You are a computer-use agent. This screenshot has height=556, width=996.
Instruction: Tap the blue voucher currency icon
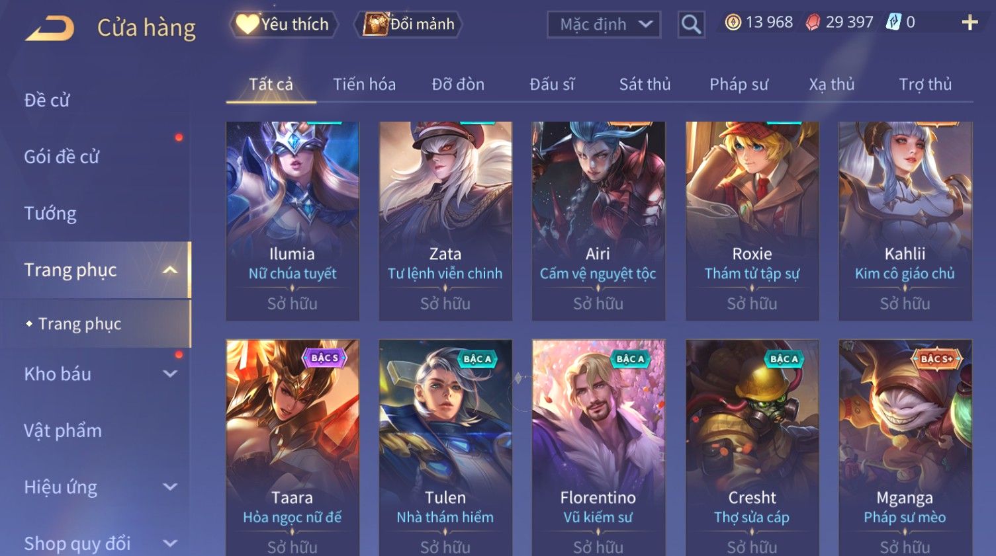point(893,22)
